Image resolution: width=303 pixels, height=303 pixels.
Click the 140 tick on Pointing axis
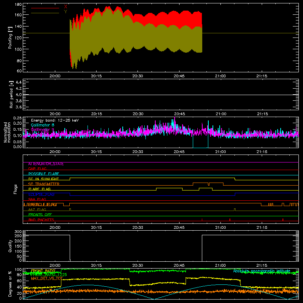[x=18, y=26]
